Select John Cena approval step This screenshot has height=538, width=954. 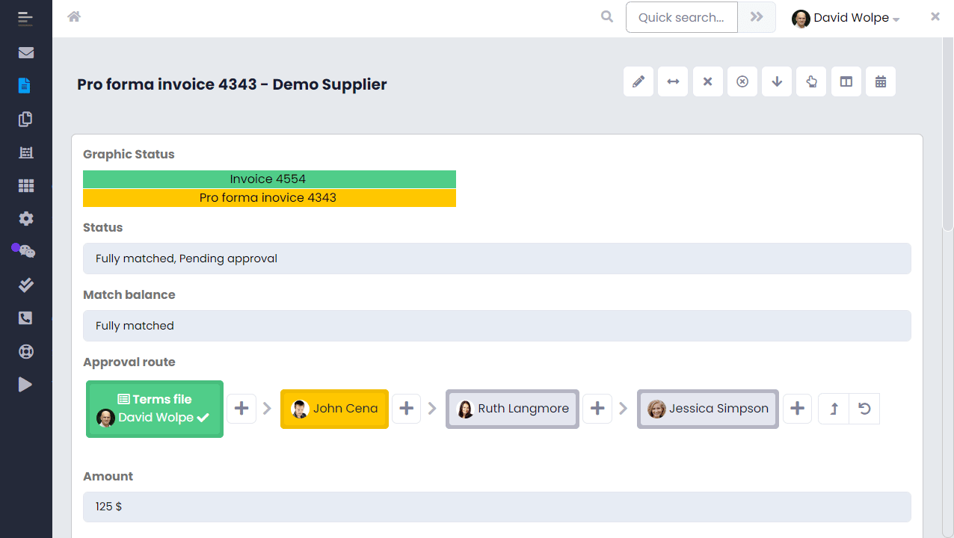point(334,409)
